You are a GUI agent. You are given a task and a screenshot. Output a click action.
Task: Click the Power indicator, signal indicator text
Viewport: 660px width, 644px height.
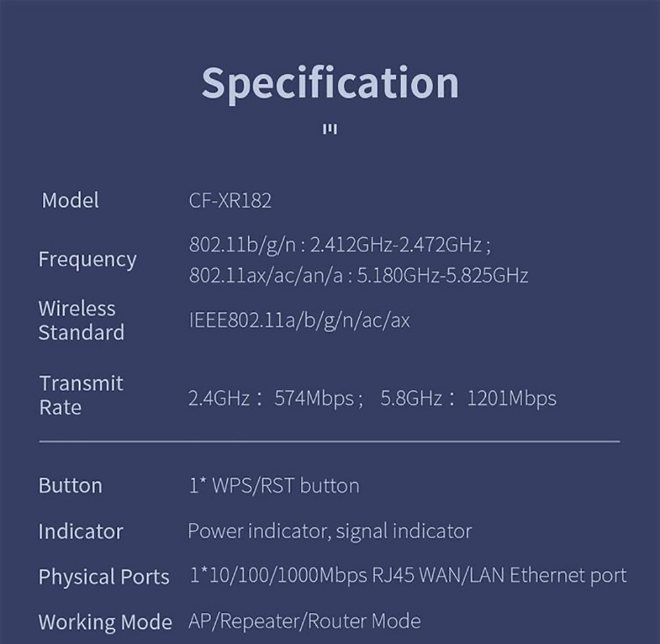pyautogui.click(x=329, y=531)
